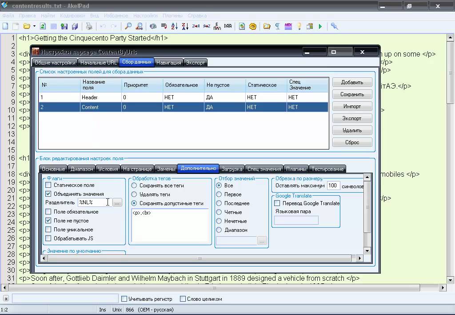The image size is (455, 315).
Task: Click the Сброс button
Action: (x=352, y=142)
